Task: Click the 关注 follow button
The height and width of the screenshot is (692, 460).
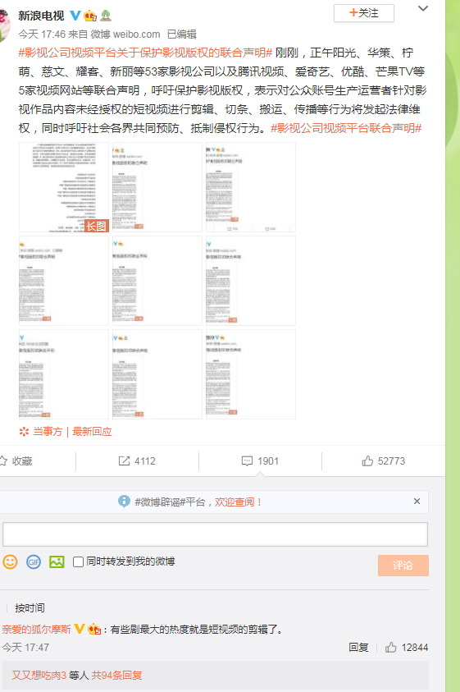Action: point(363,13)
